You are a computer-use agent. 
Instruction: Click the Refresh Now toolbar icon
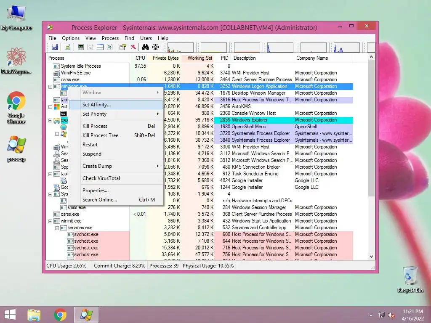[x=67, y=47]
